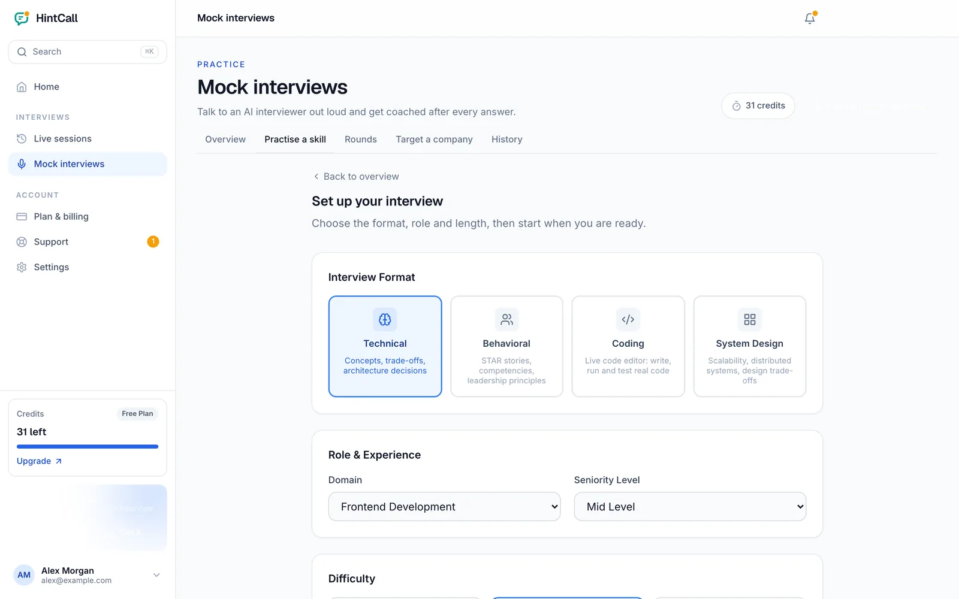Open the Seniority Level dropdown

click(690, 507)
